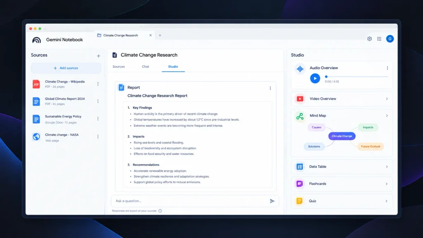
Task: Expand Flashcards chevron
Action: [387, 184]
